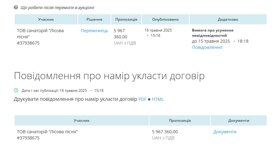Click the participant name in the first table
The height and width of the screenshot is (145, 280).
click(40, 33)
